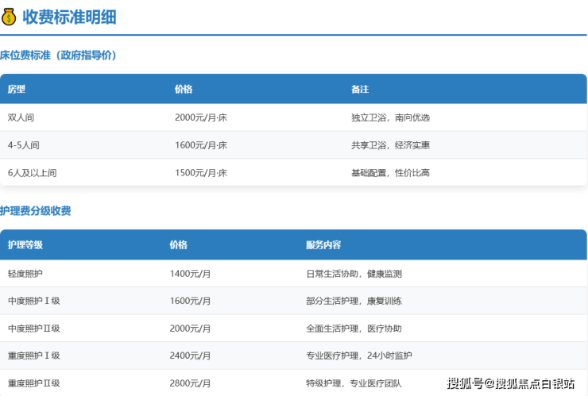Click the 独立卫浴，南向优选 remark

[x=390, y=117]
